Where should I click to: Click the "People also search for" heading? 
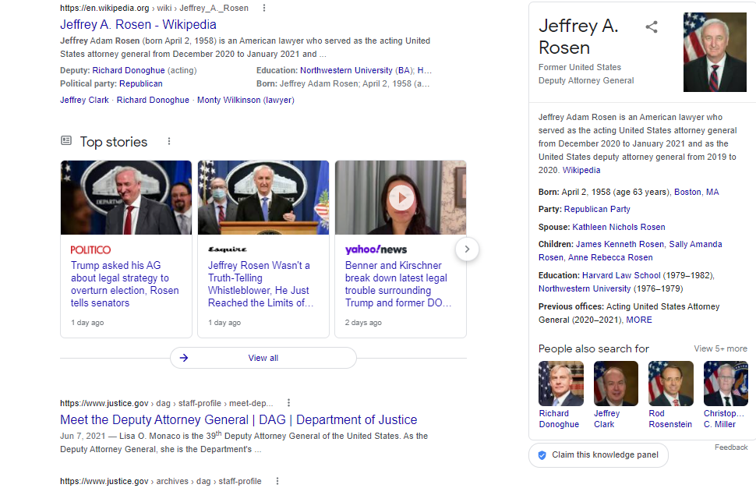point(594,348)
